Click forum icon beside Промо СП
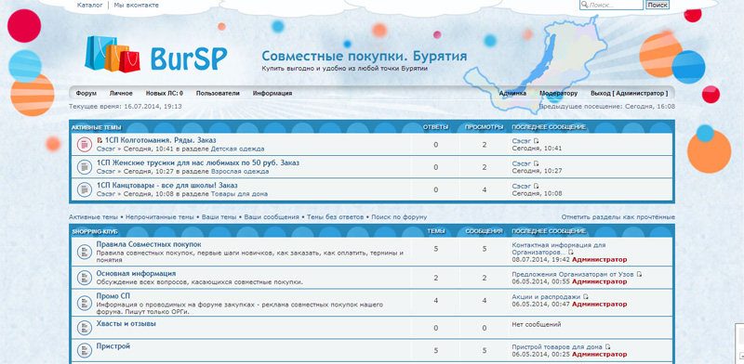Image resolution: width=744 pixels, height=364 pixels. point(85,303)
